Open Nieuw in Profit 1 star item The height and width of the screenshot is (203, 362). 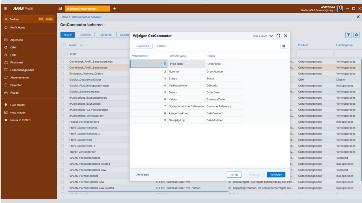coord(20,120)
